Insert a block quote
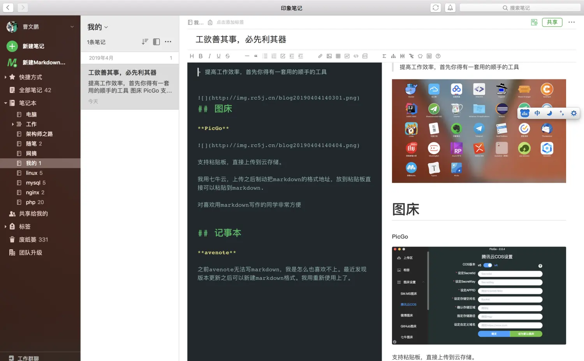Viewport: 584px width, 361px height. 256,56
